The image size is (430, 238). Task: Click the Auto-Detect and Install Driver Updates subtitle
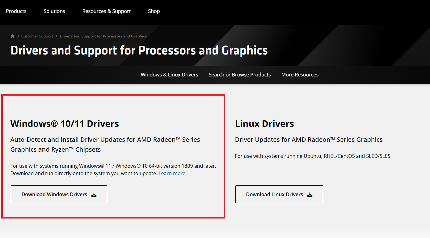point(105,145)
